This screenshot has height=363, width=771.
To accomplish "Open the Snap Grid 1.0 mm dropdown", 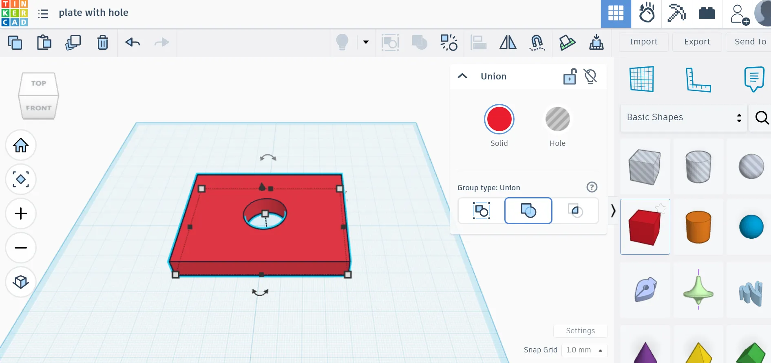I will 584,350.
